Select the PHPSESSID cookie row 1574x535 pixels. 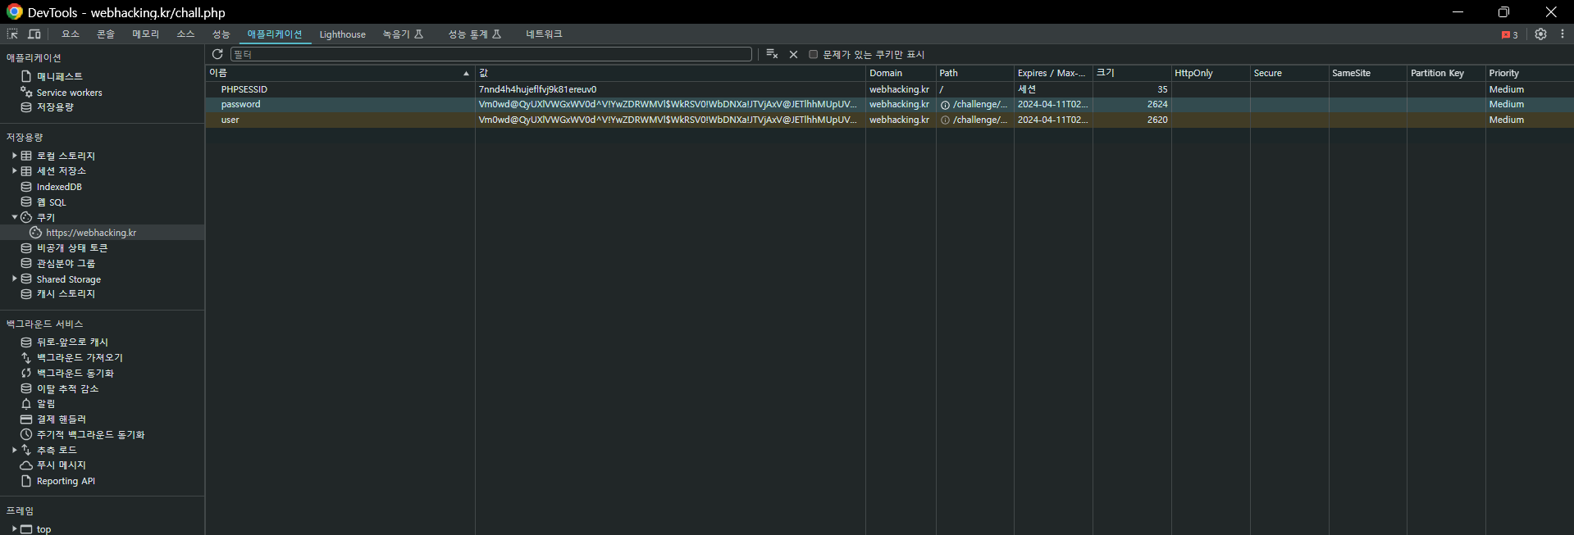click(889, 89)
